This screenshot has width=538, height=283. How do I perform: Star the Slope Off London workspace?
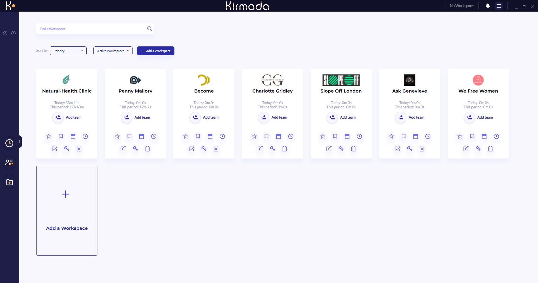click(323, 136)
